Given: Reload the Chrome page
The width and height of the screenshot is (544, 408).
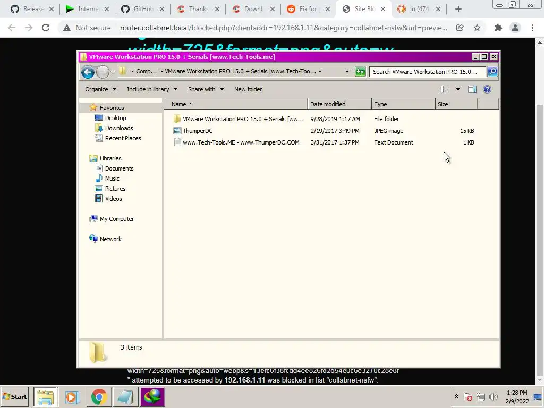Looking at the screenshot, I should [x=46, y=28].
